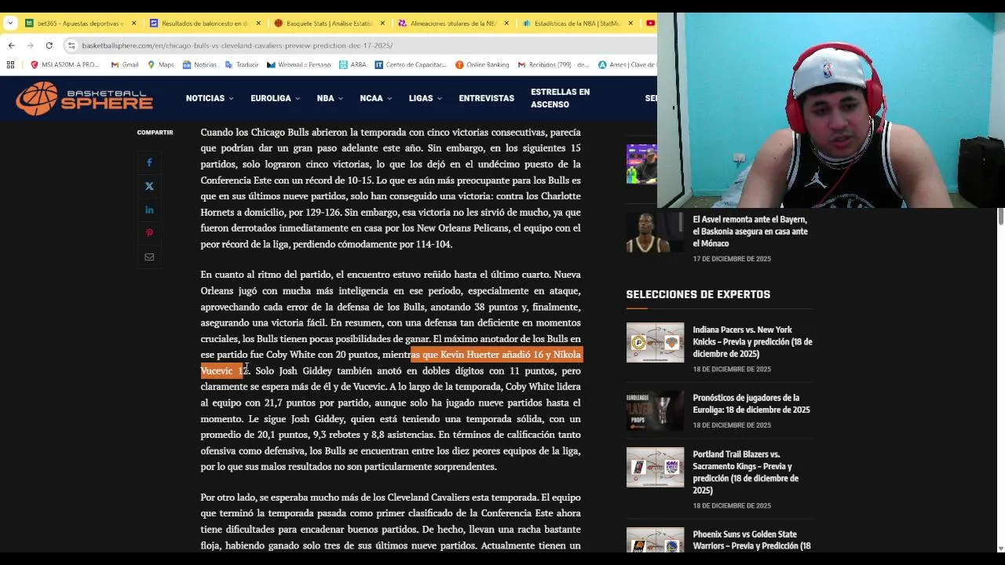Open Indiana Pacers vs. New York Knicks preview
Viewport: 1005px width, 565px height.
[x=752, y=341]
